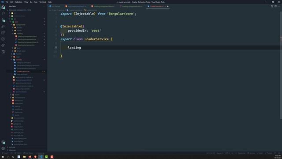This screenshot has height=159, width=282.
Task: Place cursor after 'loading' on line 9
Action: 81,48
